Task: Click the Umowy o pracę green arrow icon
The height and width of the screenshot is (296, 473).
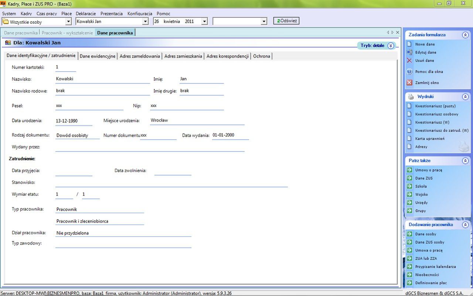Action: click(x=409, y=170)
